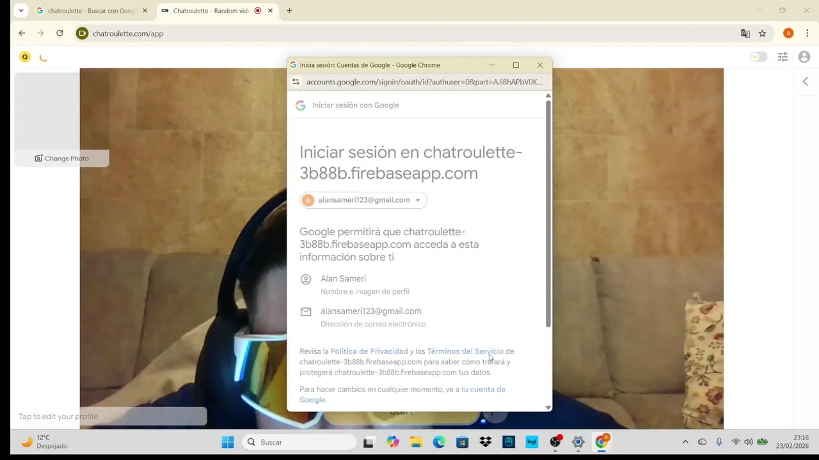Collapse the right side panel chevron
The image size is (819, 460).
pos(806,81)
